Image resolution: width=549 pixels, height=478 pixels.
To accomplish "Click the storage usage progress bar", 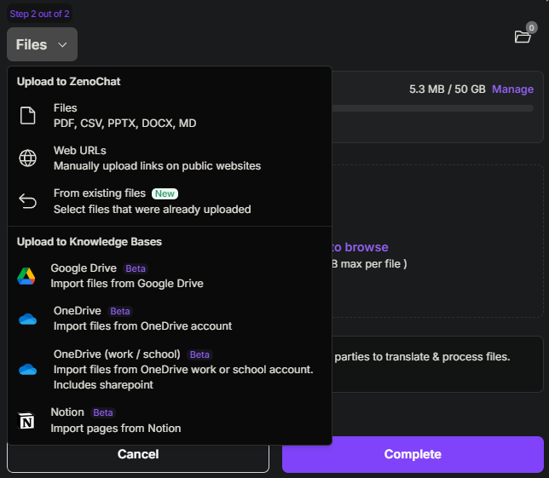I will tap(433, 108).
